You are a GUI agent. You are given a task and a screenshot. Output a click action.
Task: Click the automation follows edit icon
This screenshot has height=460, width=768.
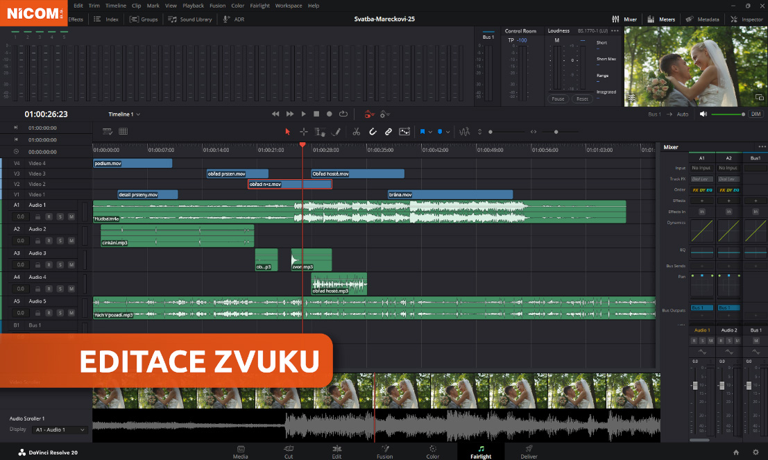click(x=404, y=132)
